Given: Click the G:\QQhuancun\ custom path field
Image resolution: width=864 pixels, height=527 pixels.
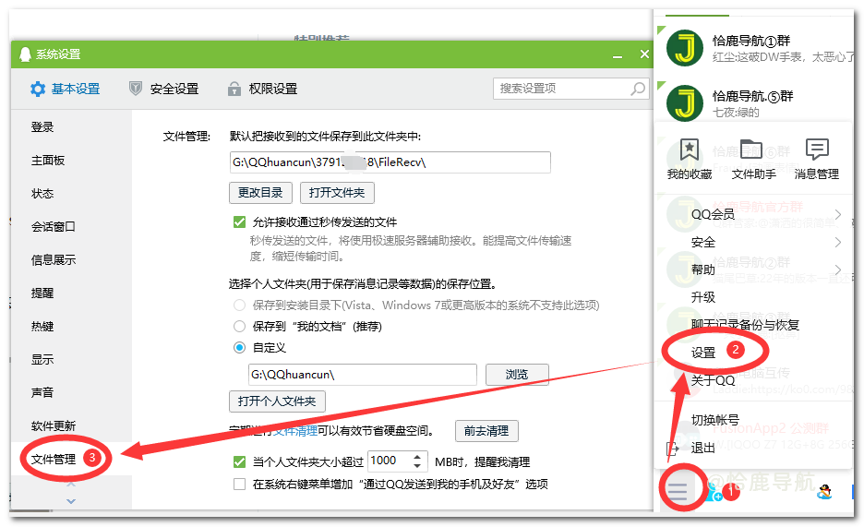Looking at the screenshot, I should [x=363, y=375].
